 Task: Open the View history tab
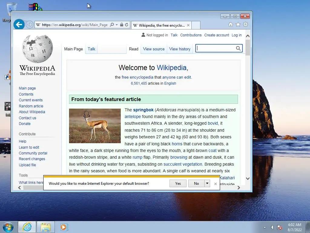pos(180,49)
